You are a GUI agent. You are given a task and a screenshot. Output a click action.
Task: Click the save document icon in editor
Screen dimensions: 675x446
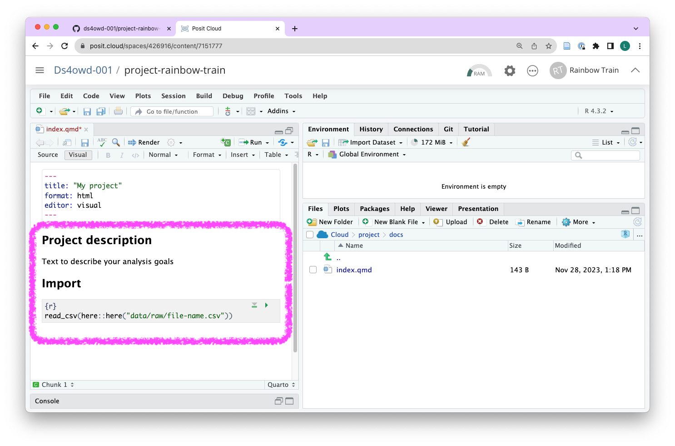pos(84,143)
